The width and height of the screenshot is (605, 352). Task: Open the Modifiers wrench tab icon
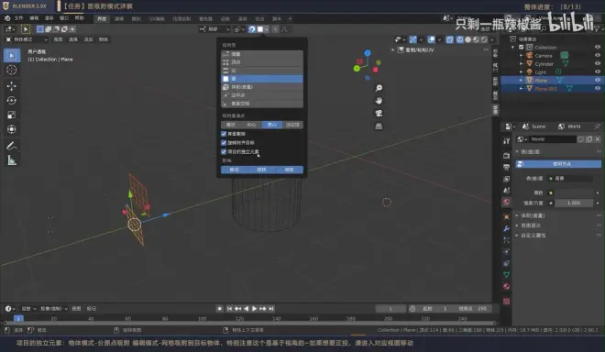click(x=507, y=228)
